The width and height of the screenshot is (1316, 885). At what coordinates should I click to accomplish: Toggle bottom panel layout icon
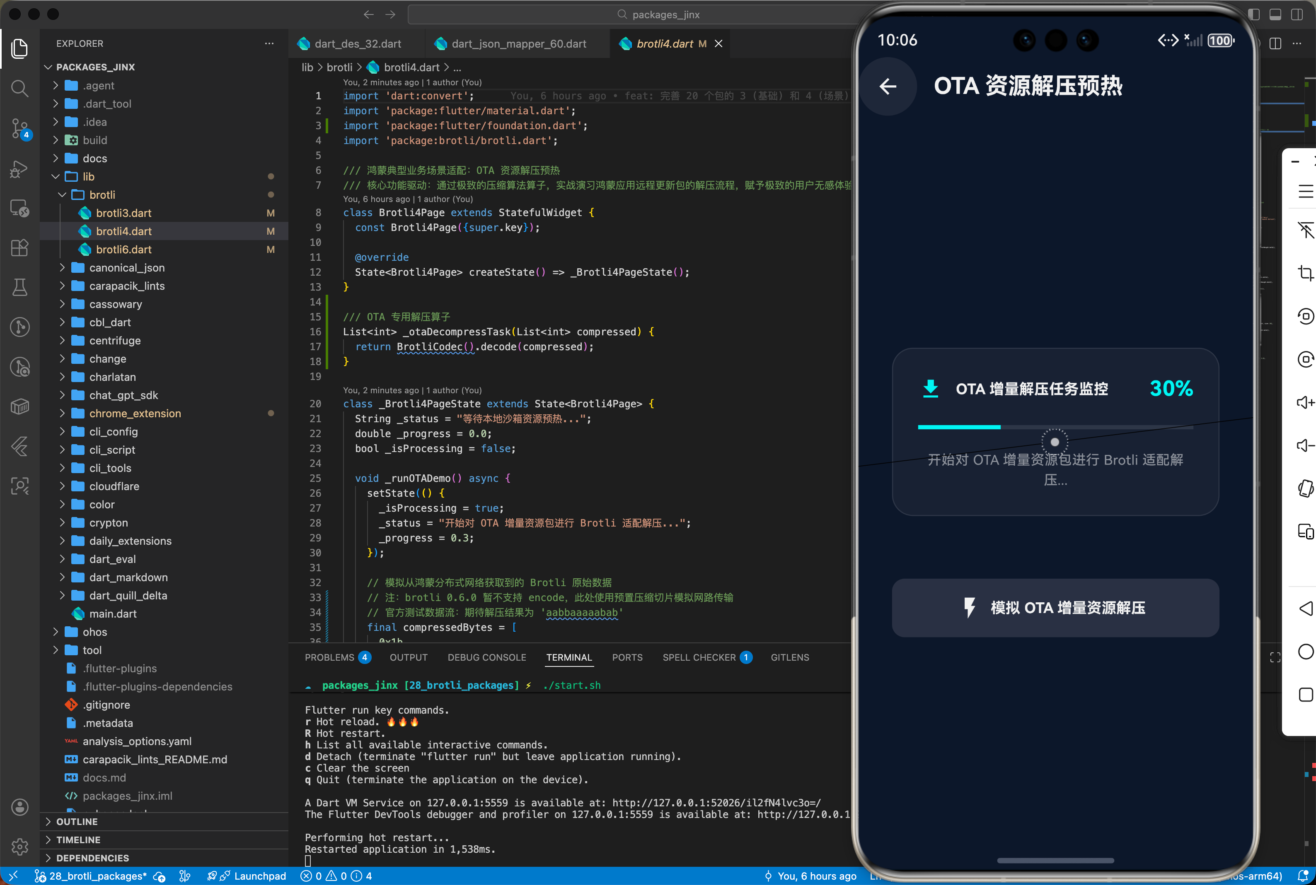(1275, 14)
